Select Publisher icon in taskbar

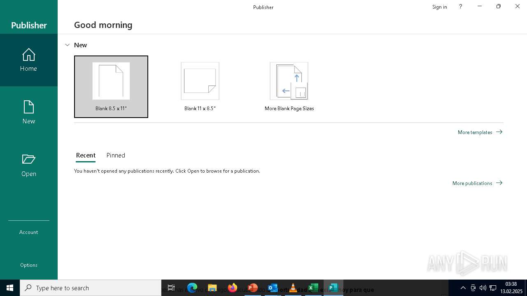click(333, 288)
